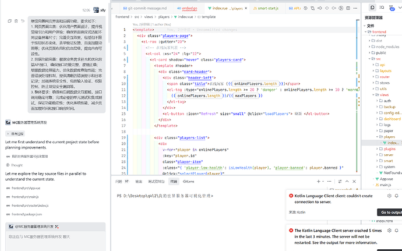This screenshot has width=402, height=251.
Task: Open the 问题 problems tab
Action: pos(122,181)
